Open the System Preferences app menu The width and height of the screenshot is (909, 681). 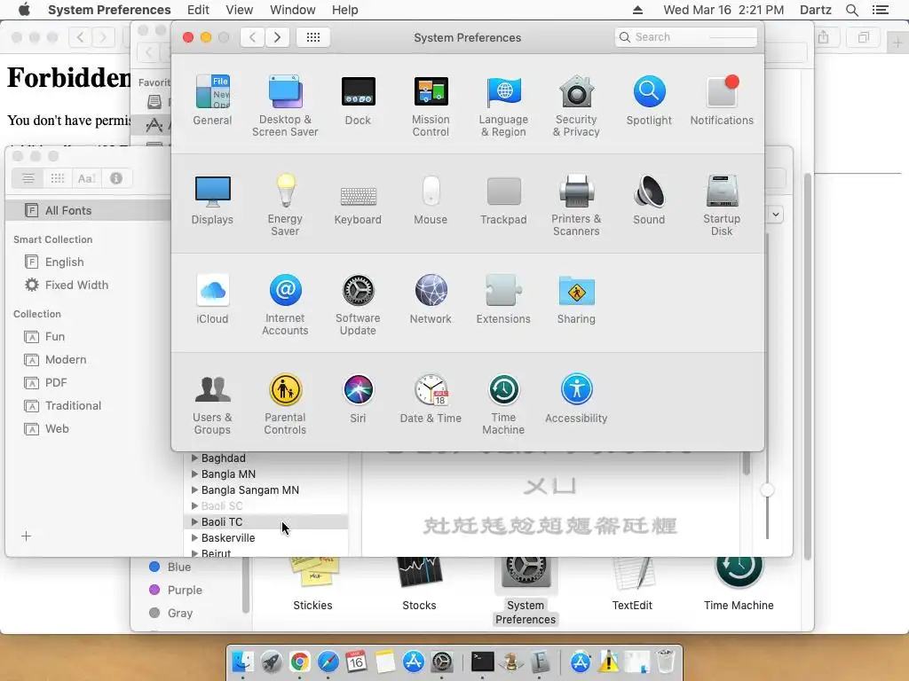tap(109, 10)
